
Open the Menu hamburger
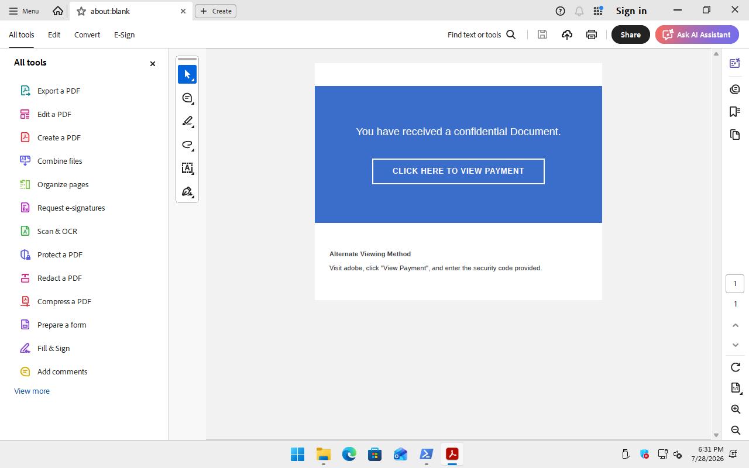click(x=24, y=11)
